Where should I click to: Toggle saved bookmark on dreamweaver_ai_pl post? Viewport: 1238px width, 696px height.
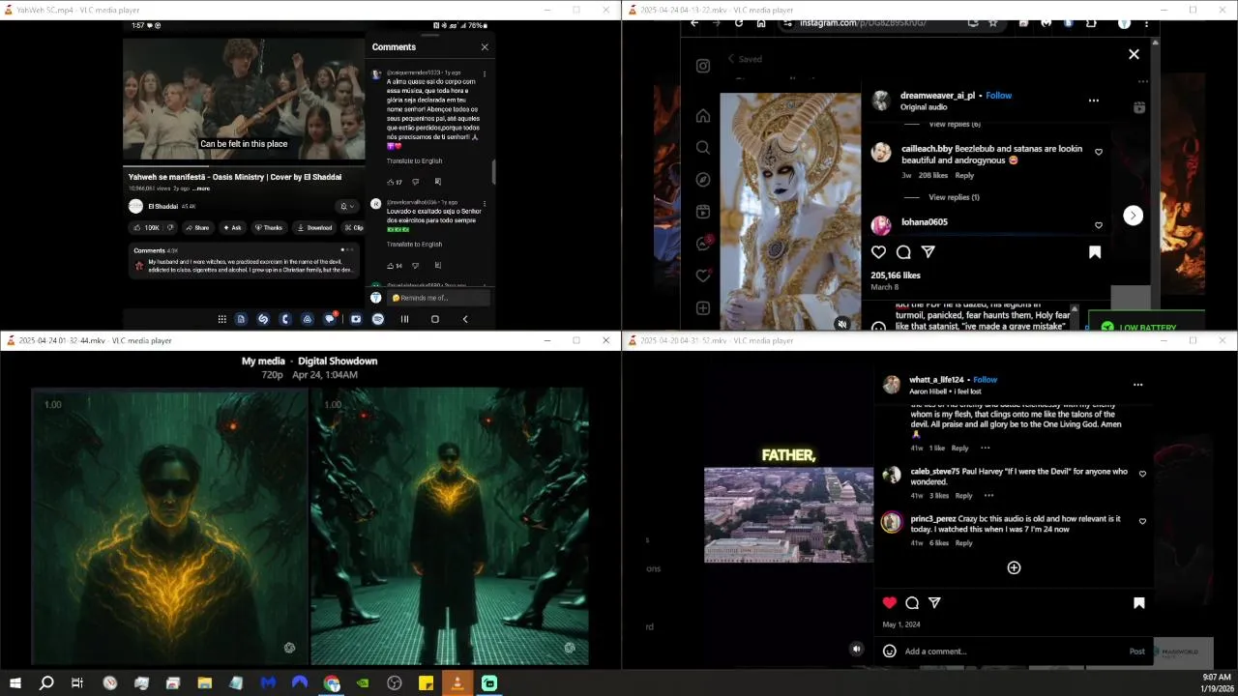(x=1095, y=252)
